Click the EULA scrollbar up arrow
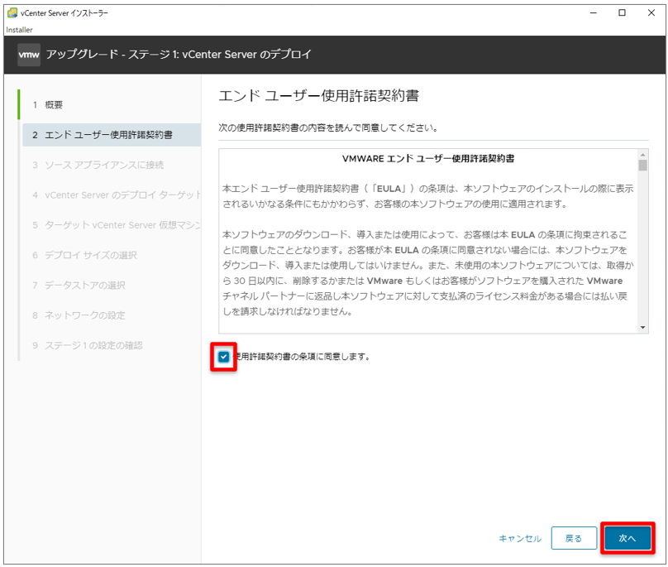Viewport: 668px width, 567px height. pyautogui.click(x=643, y=155)
